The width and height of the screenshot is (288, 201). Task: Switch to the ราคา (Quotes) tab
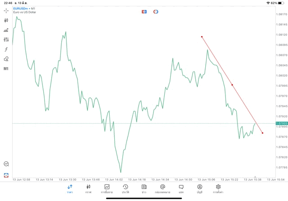click(70, 188)
